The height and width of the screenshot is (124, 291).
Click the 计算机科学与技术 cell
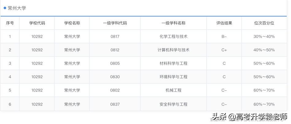coord(173,50)
